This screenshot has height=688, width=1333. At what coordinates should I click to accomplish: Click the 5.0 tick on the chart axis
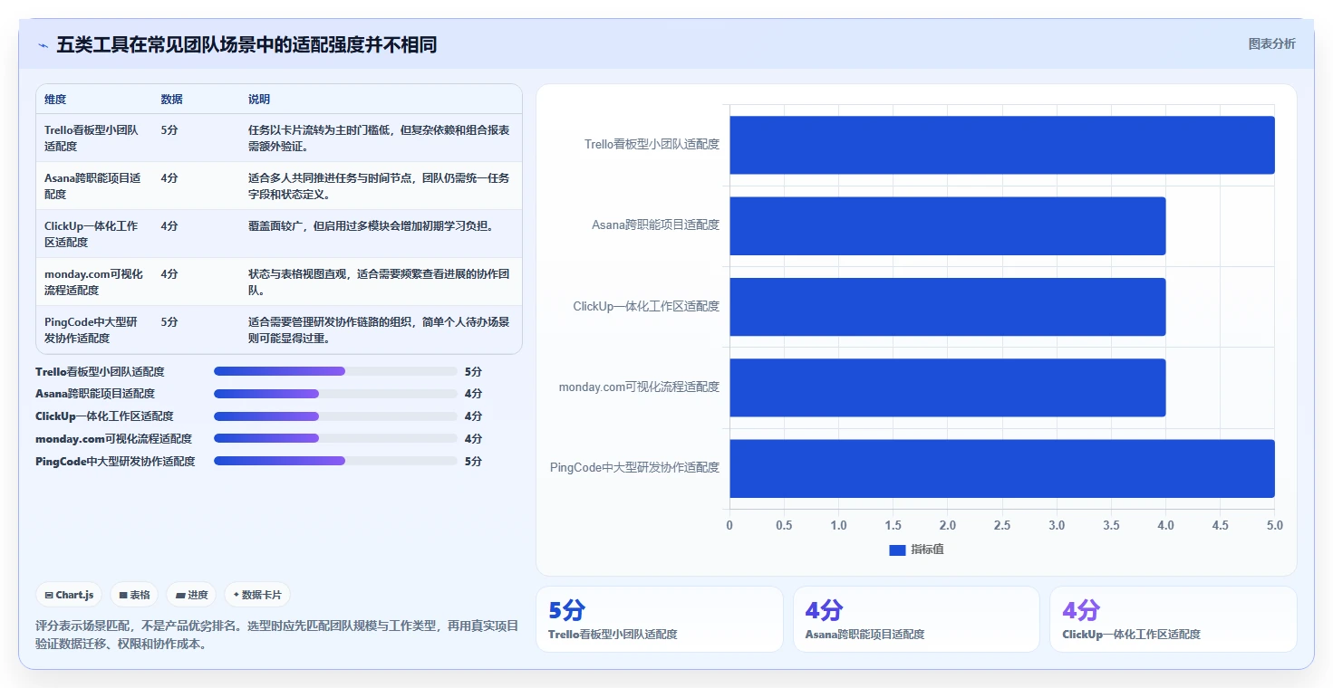click(x=1275, y=526)
